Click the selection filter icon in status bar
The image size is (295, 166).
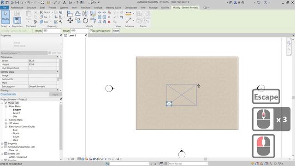[280, 164]
